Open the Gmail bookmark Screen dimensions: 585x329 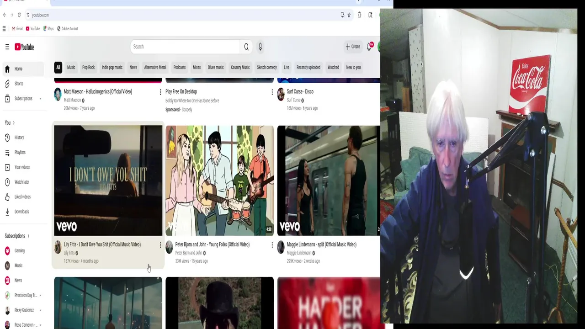(17, 28)
